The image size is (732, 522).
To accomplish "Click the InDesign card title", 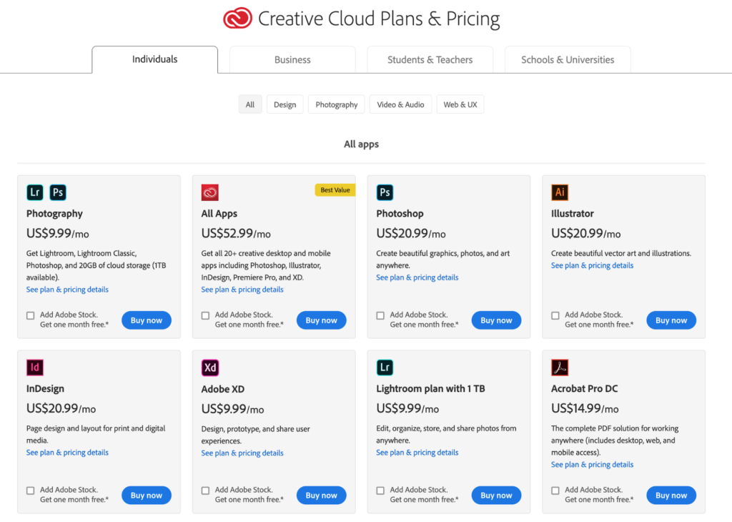I will (45, 388).
